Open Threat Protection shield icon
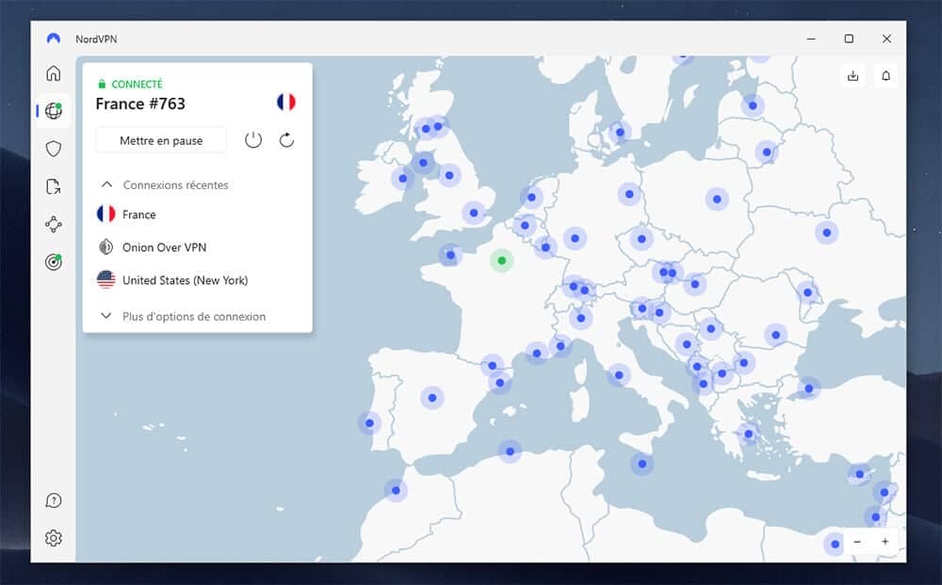Image resolution: width=942 pixels, height=585 pixels. click(x=54, y=149)
